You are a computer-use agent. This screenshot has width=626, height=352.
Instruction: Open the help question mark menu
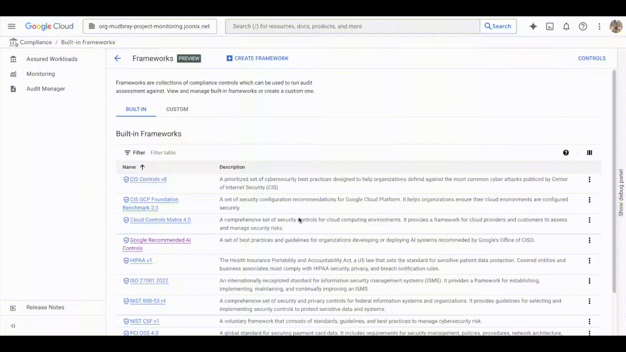click(x=583, y=26)
